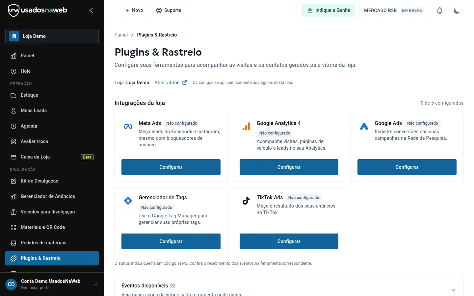Open notifications bell
474x296 pixels.
click(440, 11)
